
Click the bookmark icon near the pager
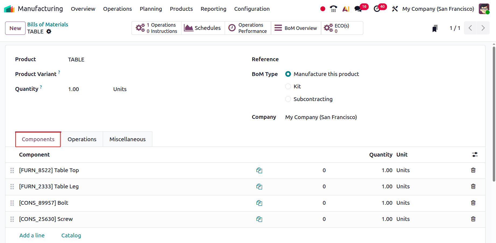[435, 28]
